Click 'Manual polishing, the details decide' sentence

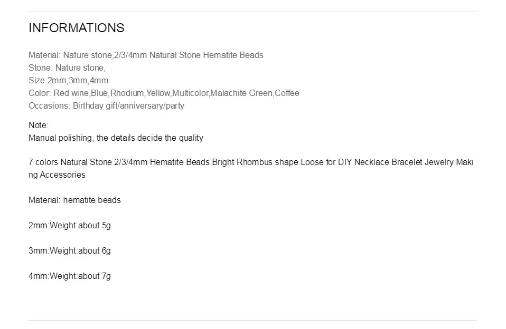116,138
